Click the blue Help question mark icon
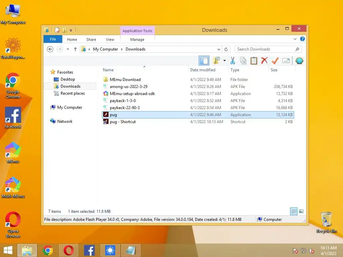Viewport: 343px width, 257px height. pyautogui.click(x=302, y=39)
